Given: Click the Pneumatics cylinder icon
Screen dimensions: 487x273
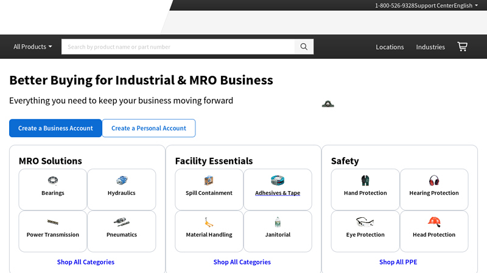Looking at the screenshot, I should [121, 222].
